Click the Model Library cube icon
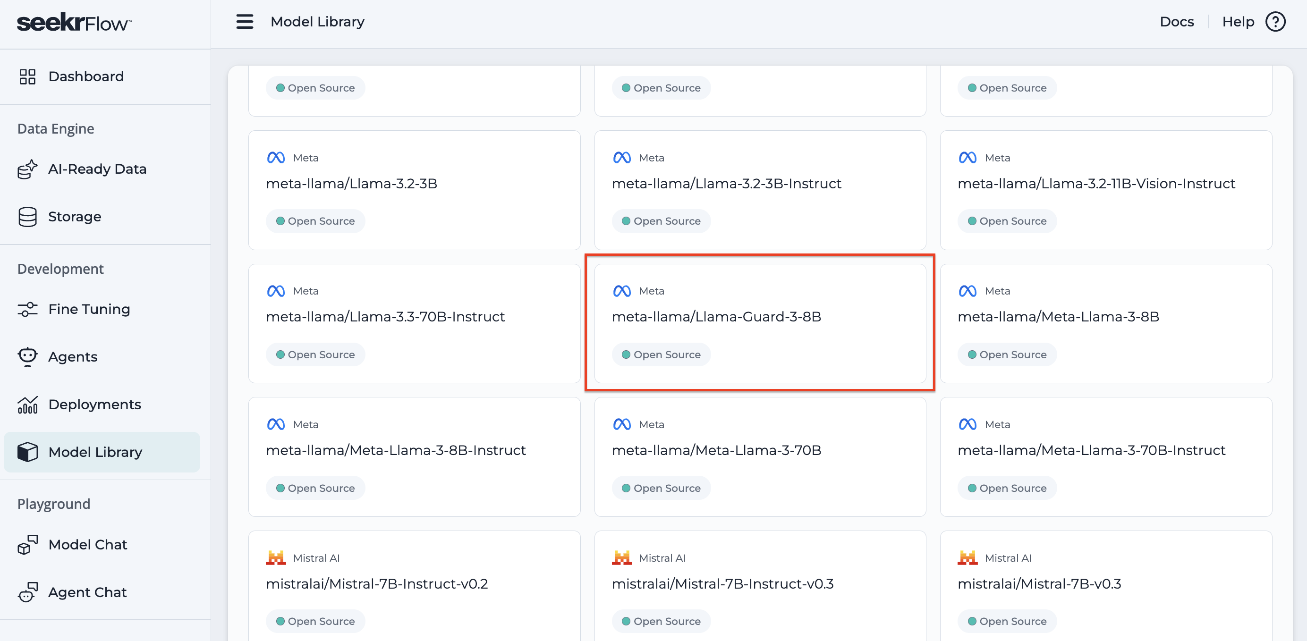Screen dimensions: 1307x641 click(27, 452)
